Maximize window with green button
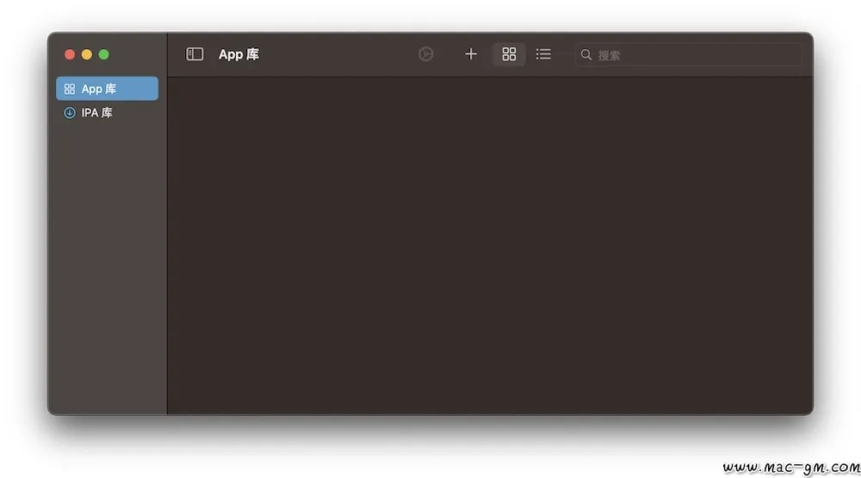861x478 pixels. 104,54
